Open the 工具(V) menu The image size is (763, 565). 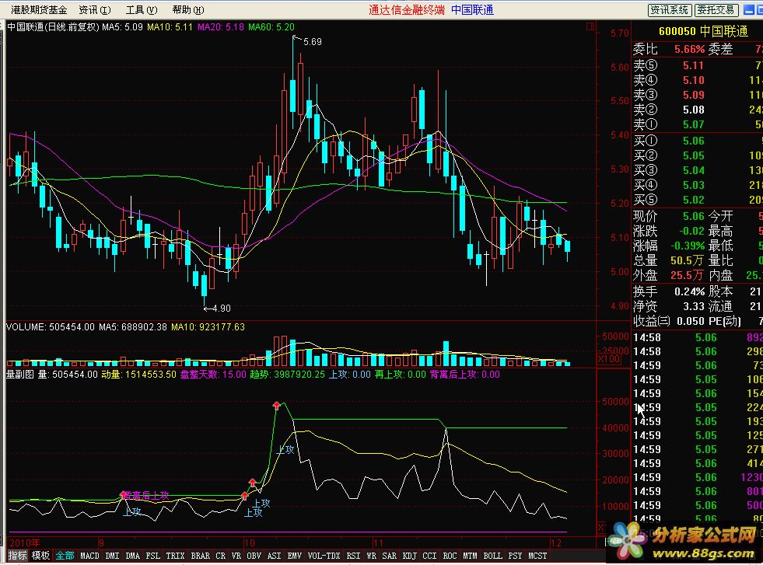pyautogui.click(x=141, y=10)
